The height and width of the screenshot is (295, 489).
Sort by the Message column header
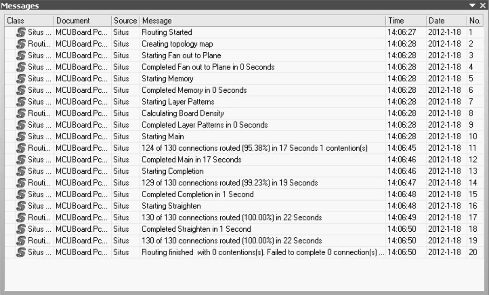click(x=262, y=21)
